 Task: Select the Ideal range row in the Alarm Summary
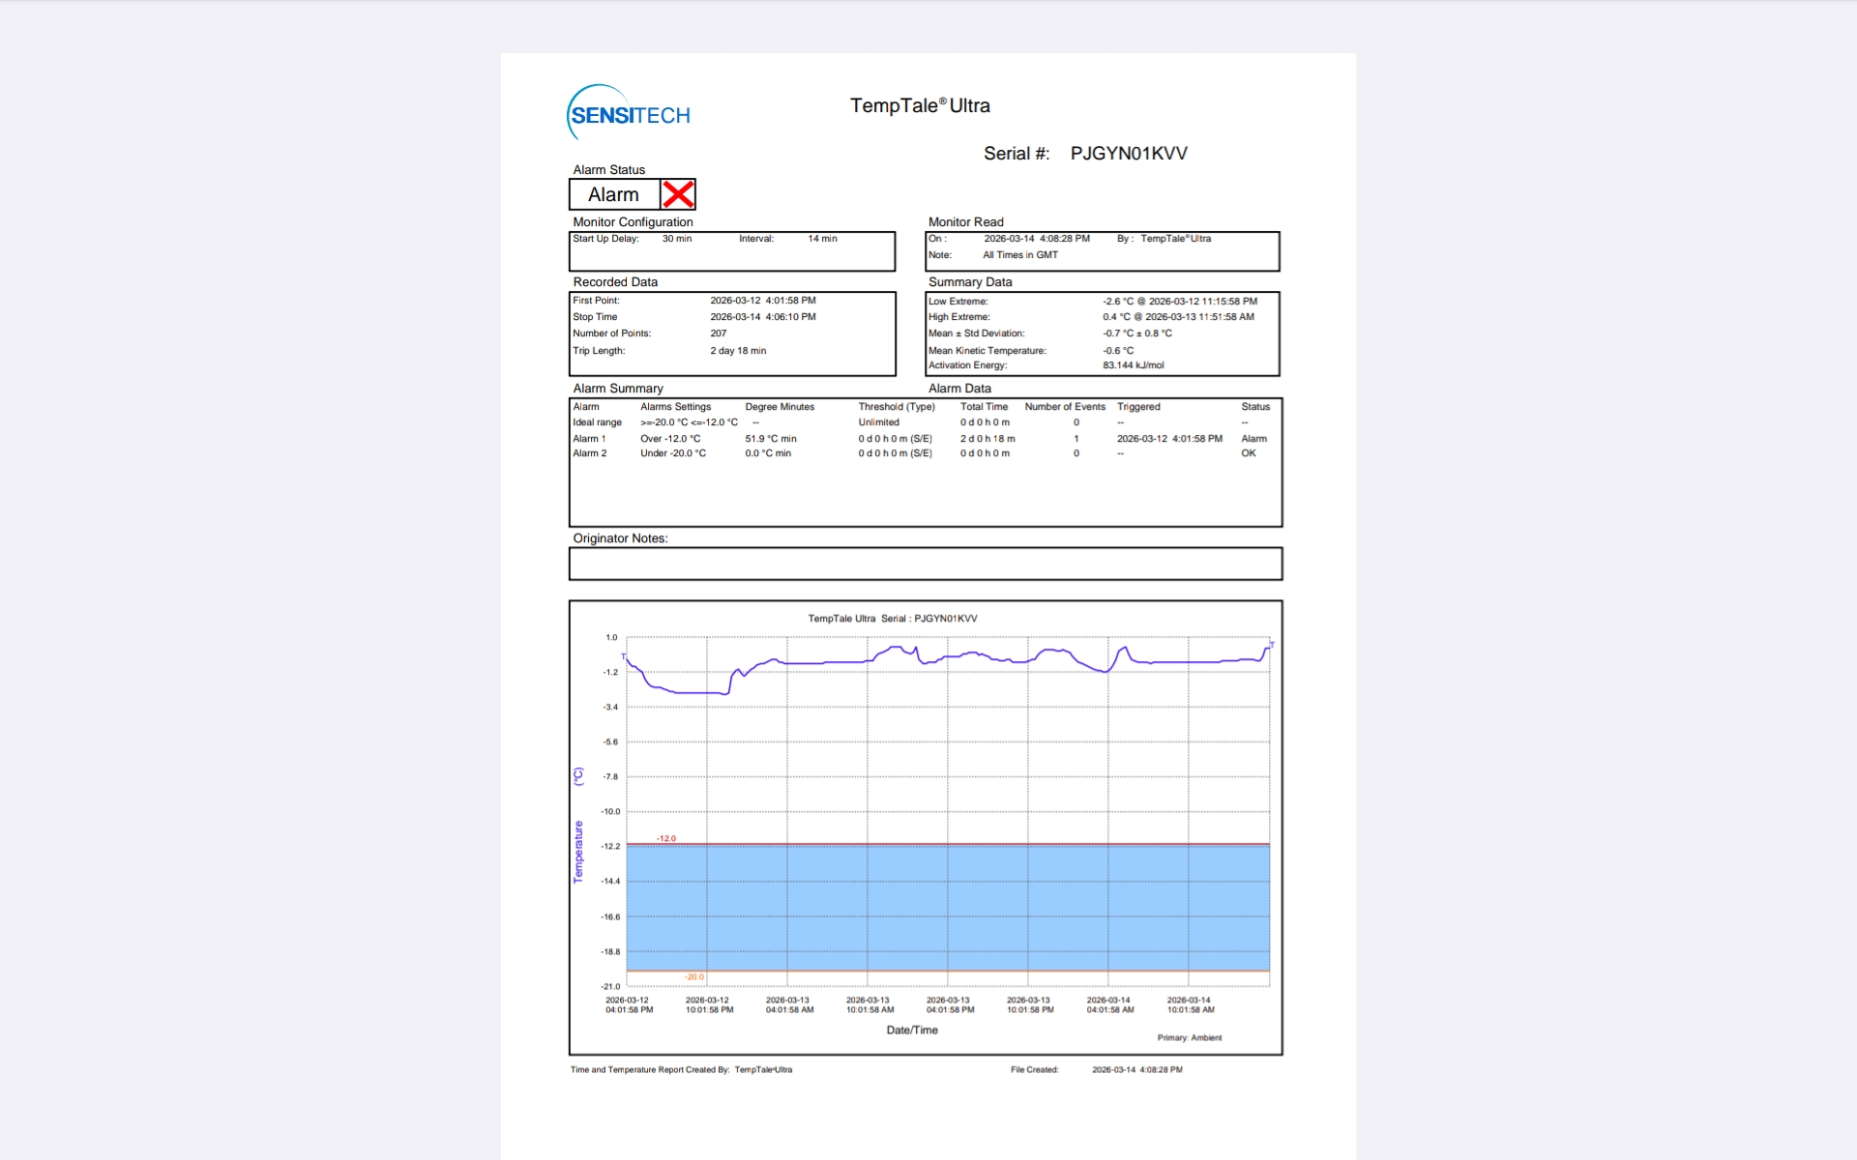[870, 422]
